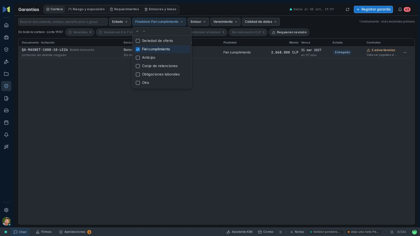This screenshot has width=420, height=236.
Task: Click the Requieren revisión chip
Action: coord(289,32)
